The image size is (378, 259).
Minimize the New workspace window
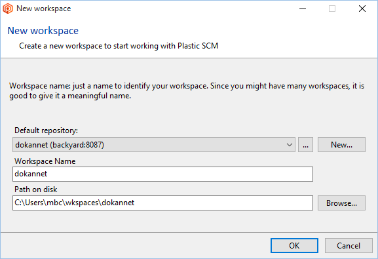[x=303, y=9]
